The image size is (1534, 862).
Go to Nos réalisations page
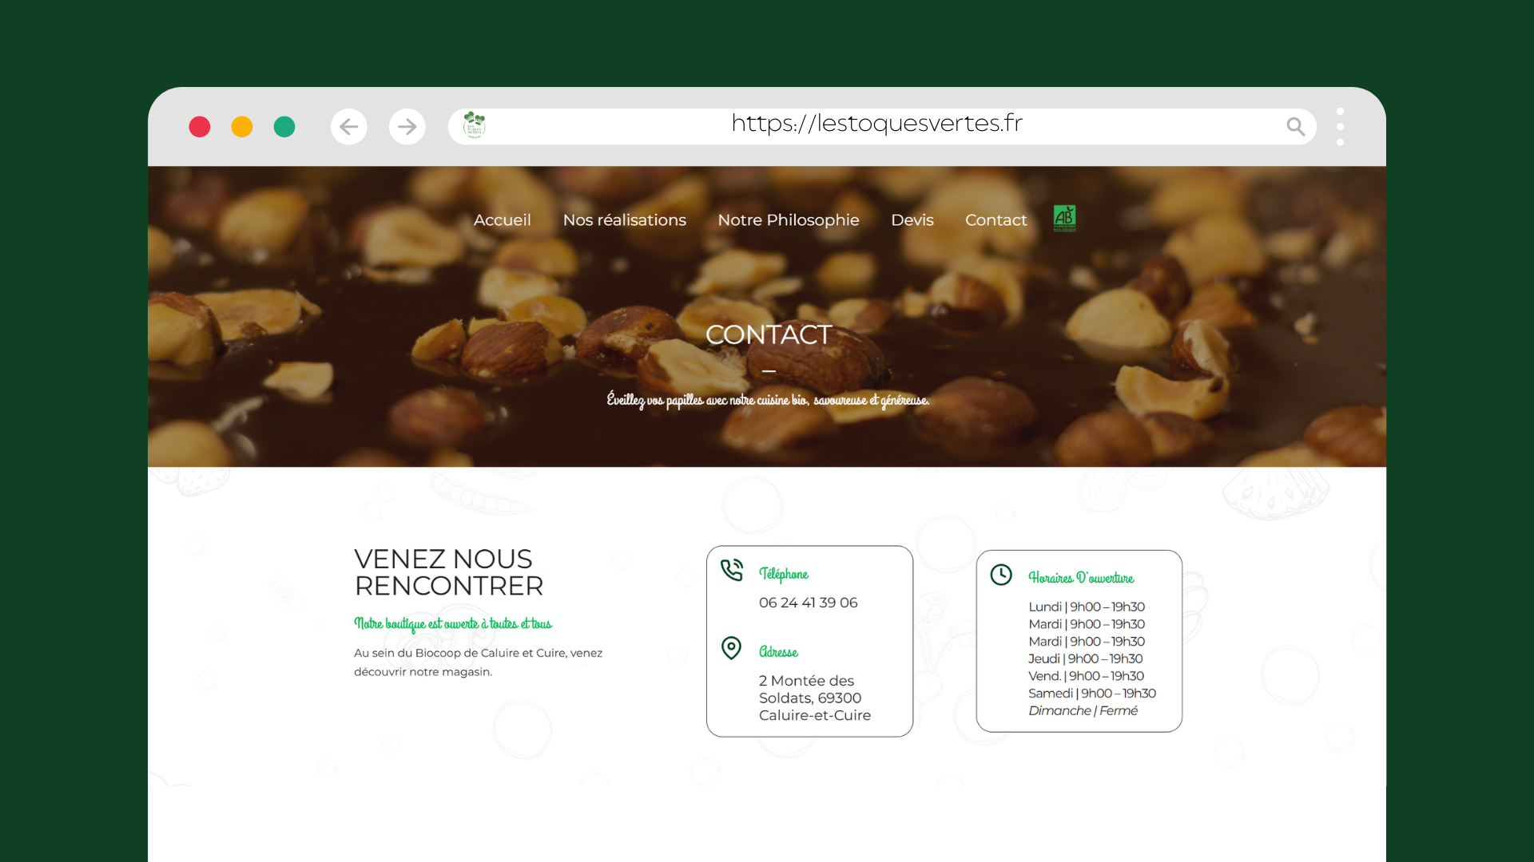[624, 220]
